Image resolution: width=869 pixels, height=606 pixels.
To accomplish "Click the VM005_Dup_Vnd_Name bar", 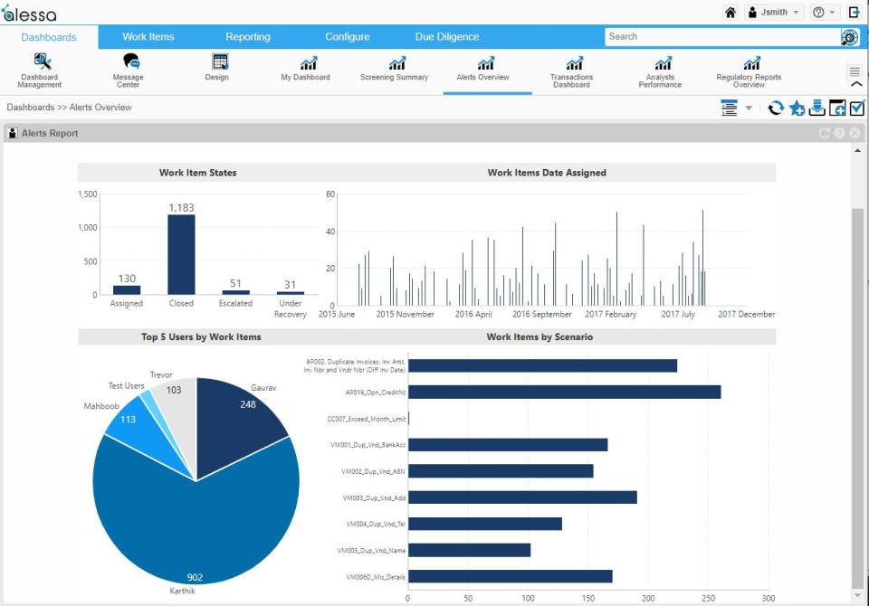I will 470,550.
